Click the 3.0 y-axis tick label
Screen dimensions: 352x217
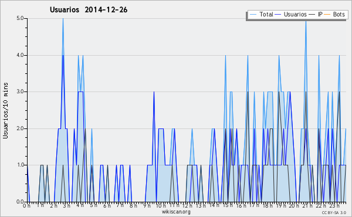[20, 91]
